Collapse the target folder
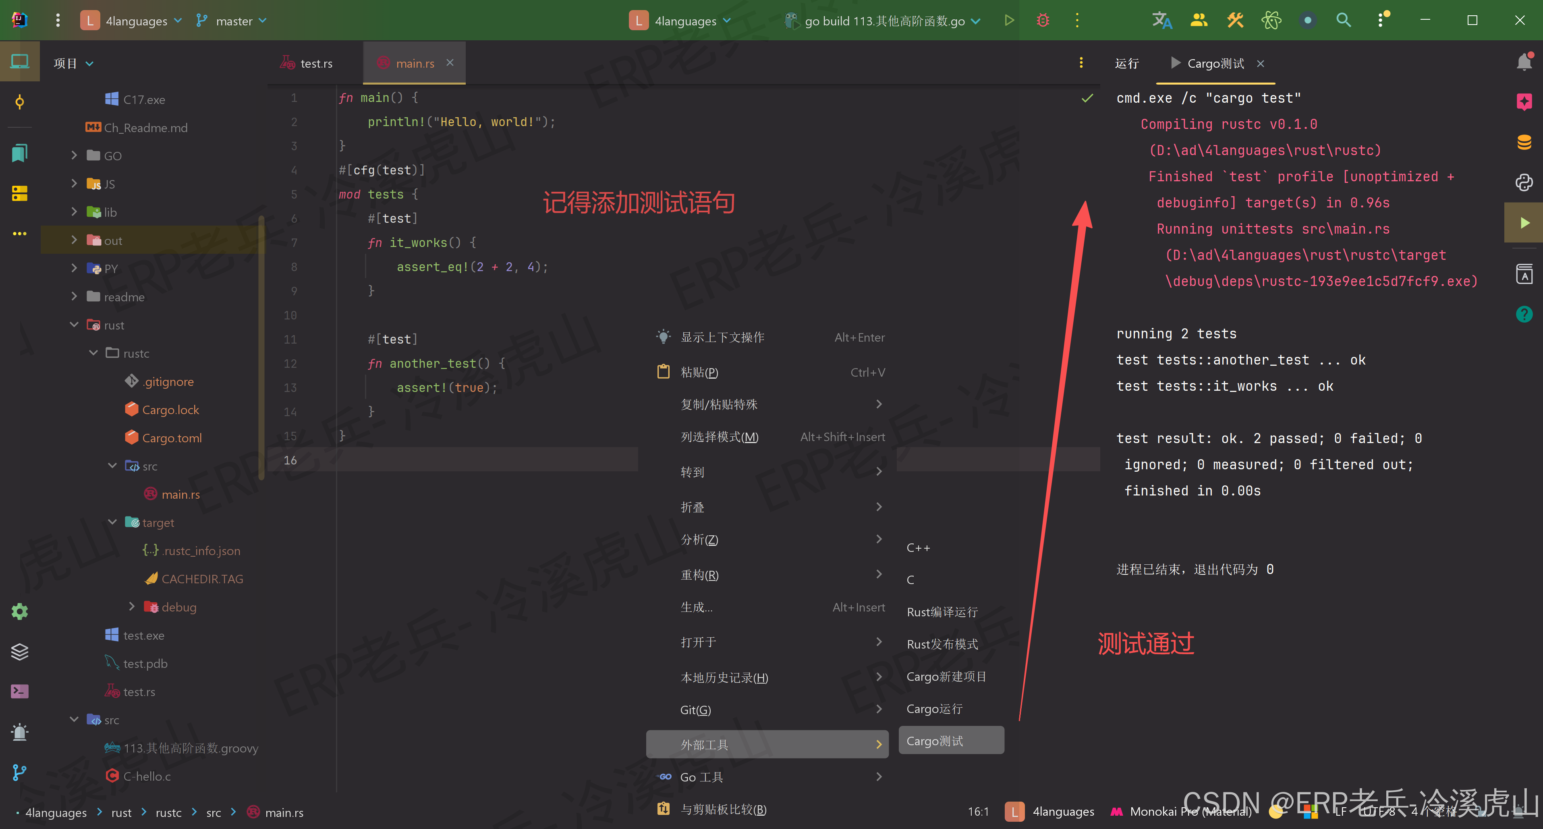 click(x=113, y=522)
